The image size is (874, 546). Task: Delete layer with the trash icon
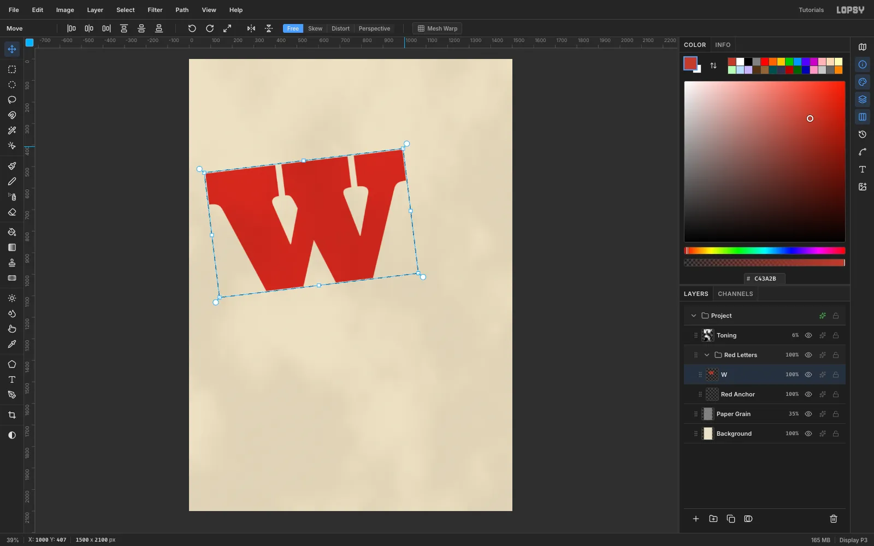tap(834, 519)
